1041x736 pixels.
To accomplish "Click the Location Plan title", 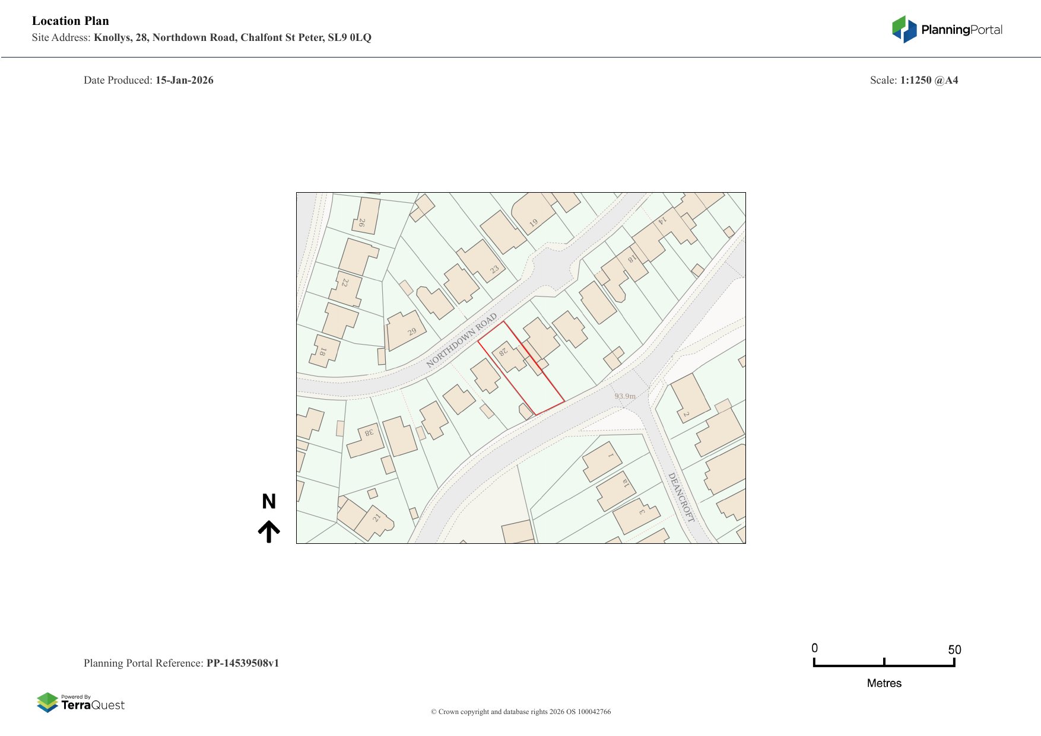I will coord(71,21).
